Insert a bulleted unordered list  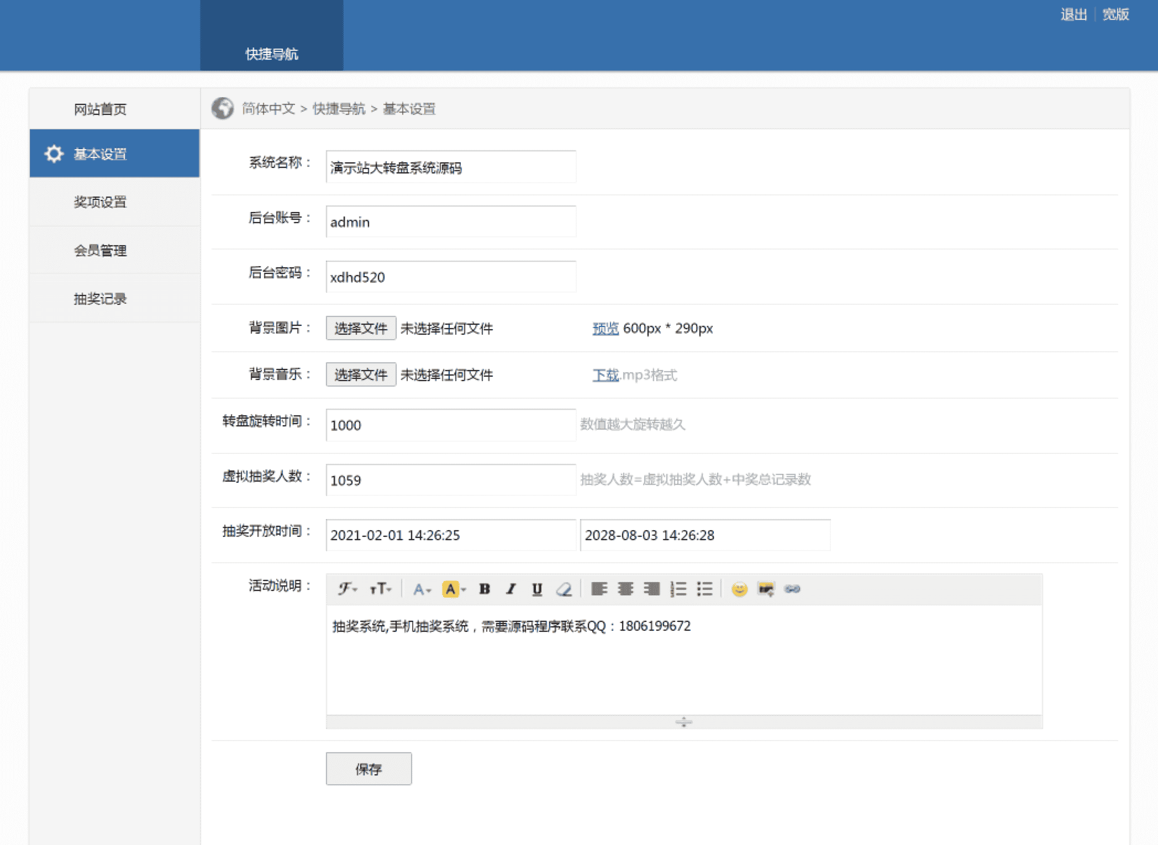(x=704, y=589)
